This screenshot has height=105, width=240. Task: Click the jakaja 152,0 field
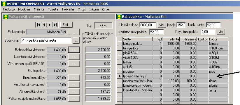pyautogui.click(x=181, y=25)
